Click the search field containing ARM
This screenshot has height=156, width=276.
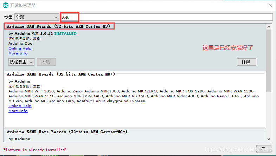[167, 17]
